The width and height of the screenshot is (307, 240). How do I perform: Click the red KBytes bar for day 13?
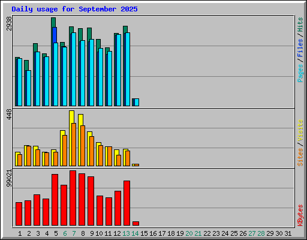[127, 203]
